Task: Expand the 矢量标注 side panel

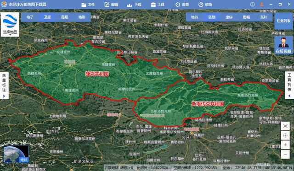Action: [4, 85]
